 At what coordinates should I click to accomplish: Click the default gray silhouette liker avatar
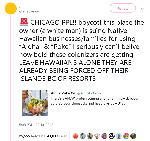(x=119, y=136)
